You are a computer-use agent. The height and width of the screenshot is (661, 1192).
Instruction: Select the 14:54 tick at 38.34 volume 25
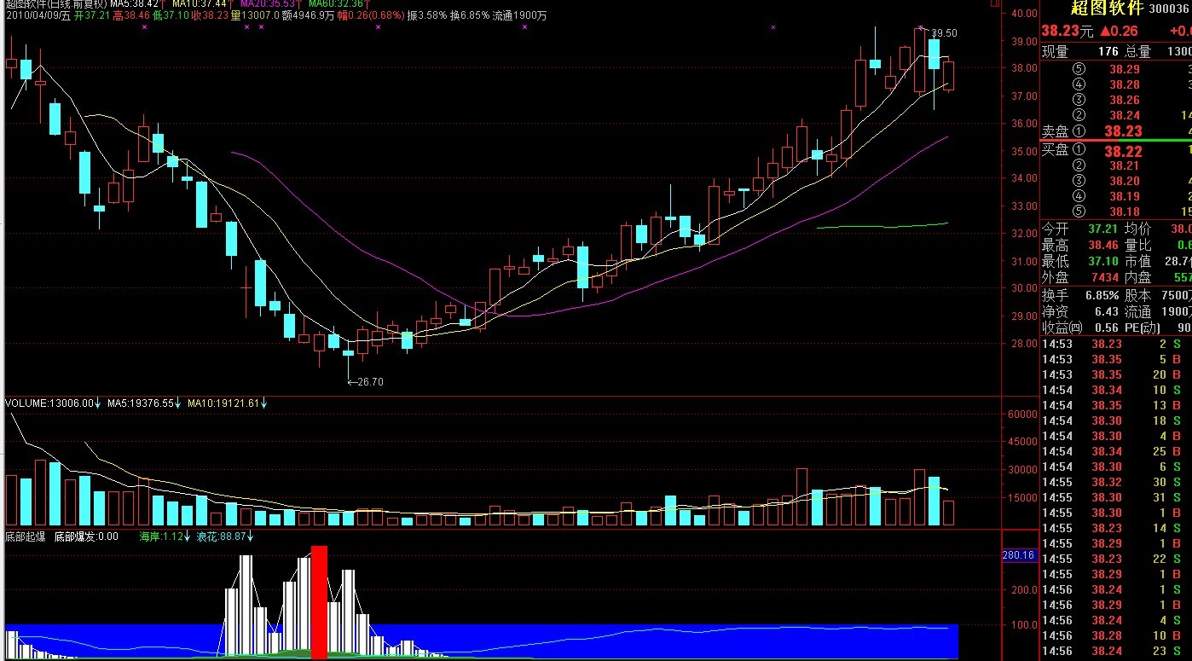pyautogui.click(x=1116, y=451)
